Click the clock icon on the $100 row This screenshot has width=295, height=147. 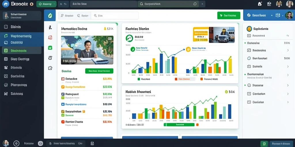[x=249, y=58]
